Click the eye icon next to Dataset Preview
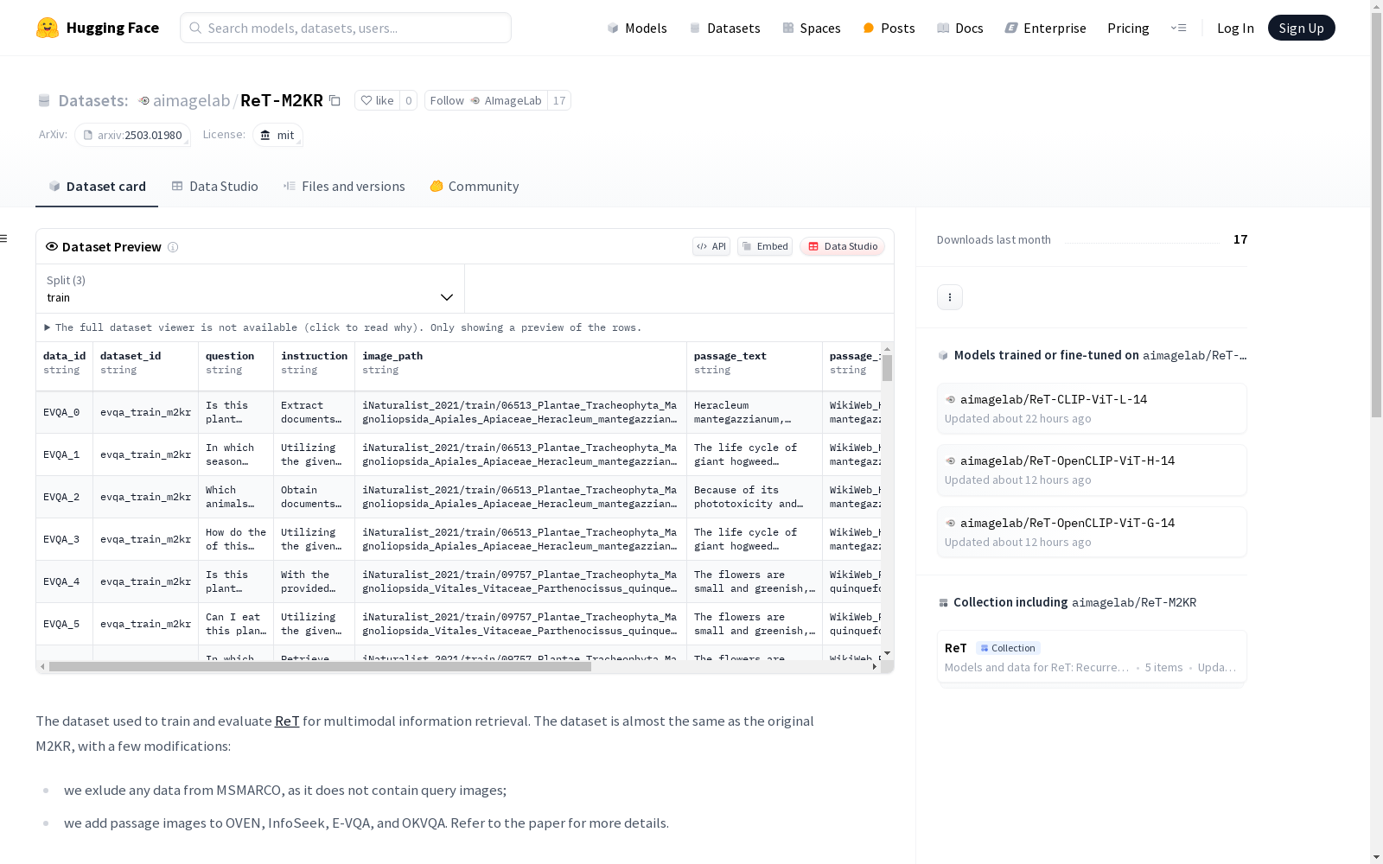 point(52,246)
